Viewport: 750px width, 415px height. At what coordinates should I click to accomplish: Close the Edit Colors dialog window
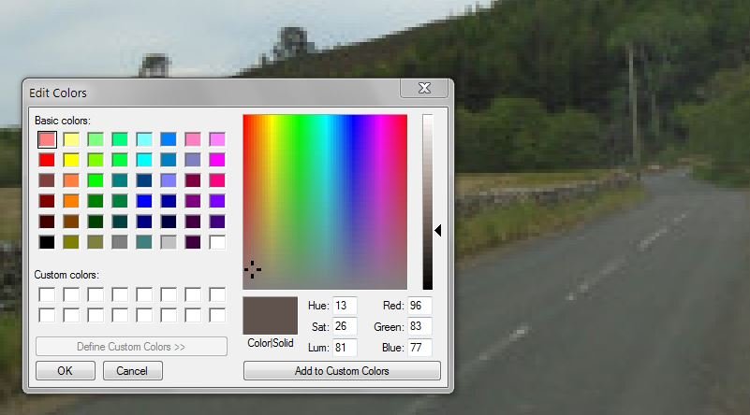(x=424, y=89)
